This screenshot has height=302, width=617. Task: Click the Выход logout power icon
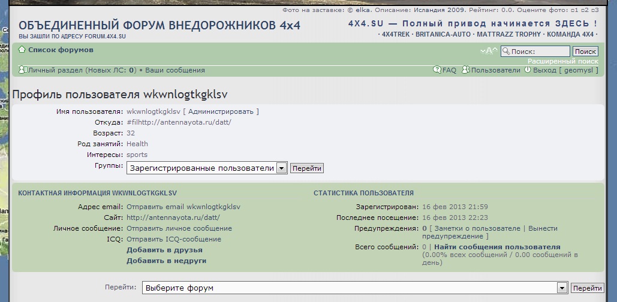[527, 70]
